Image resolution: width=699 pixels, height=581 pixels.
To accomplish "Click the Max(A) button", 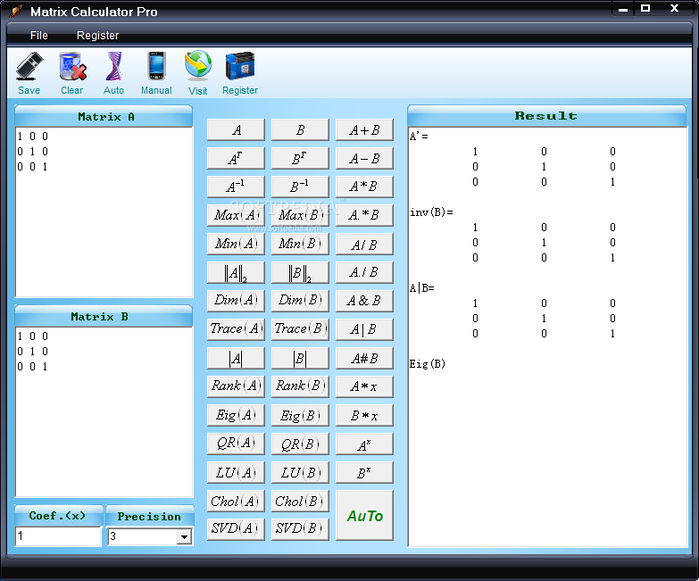I will [x=236, y=215].
